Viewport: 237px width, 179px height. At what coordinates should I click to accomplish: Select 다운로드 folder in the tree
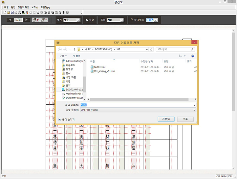pyautogui.click(x=69, y=65)
